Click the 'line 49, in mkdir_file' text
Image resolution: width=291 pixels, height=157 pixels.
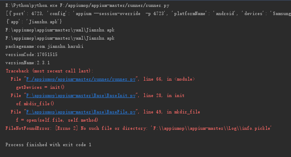172,112
